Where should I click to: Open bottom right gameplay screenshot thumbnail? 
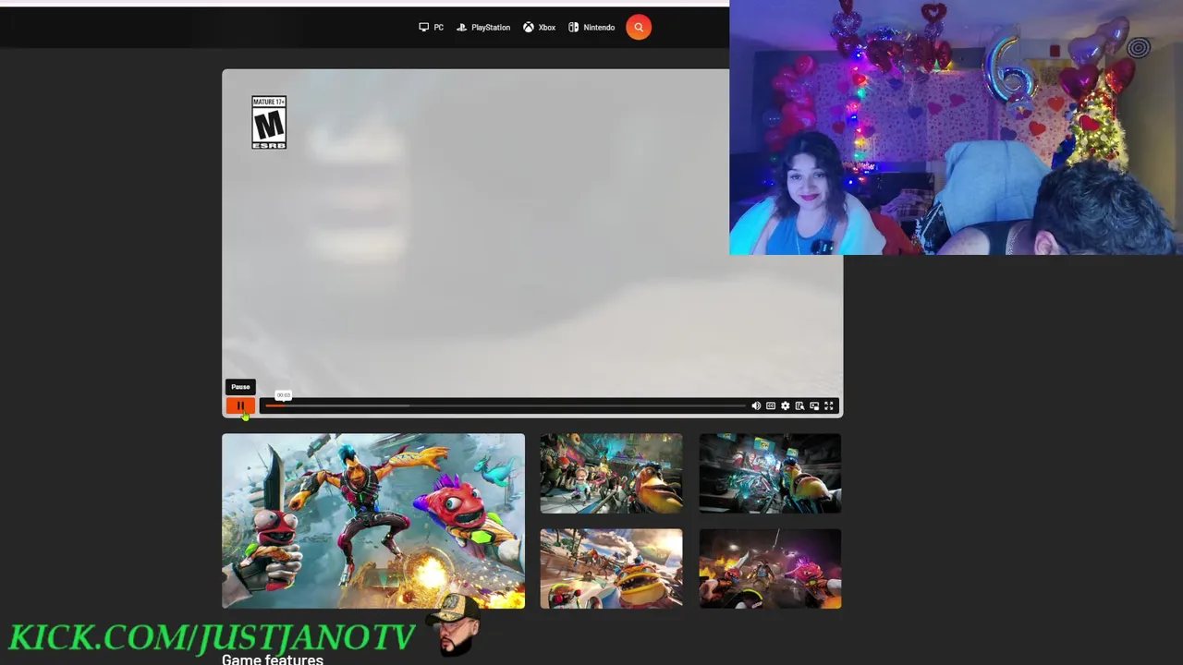click(770, 569)
